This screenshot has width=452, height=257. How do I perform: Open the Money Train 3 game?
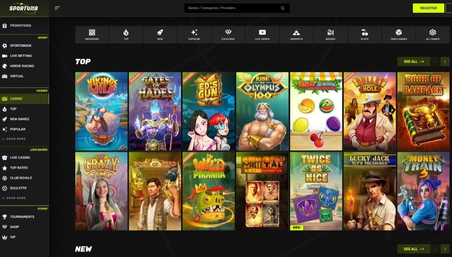423,191
